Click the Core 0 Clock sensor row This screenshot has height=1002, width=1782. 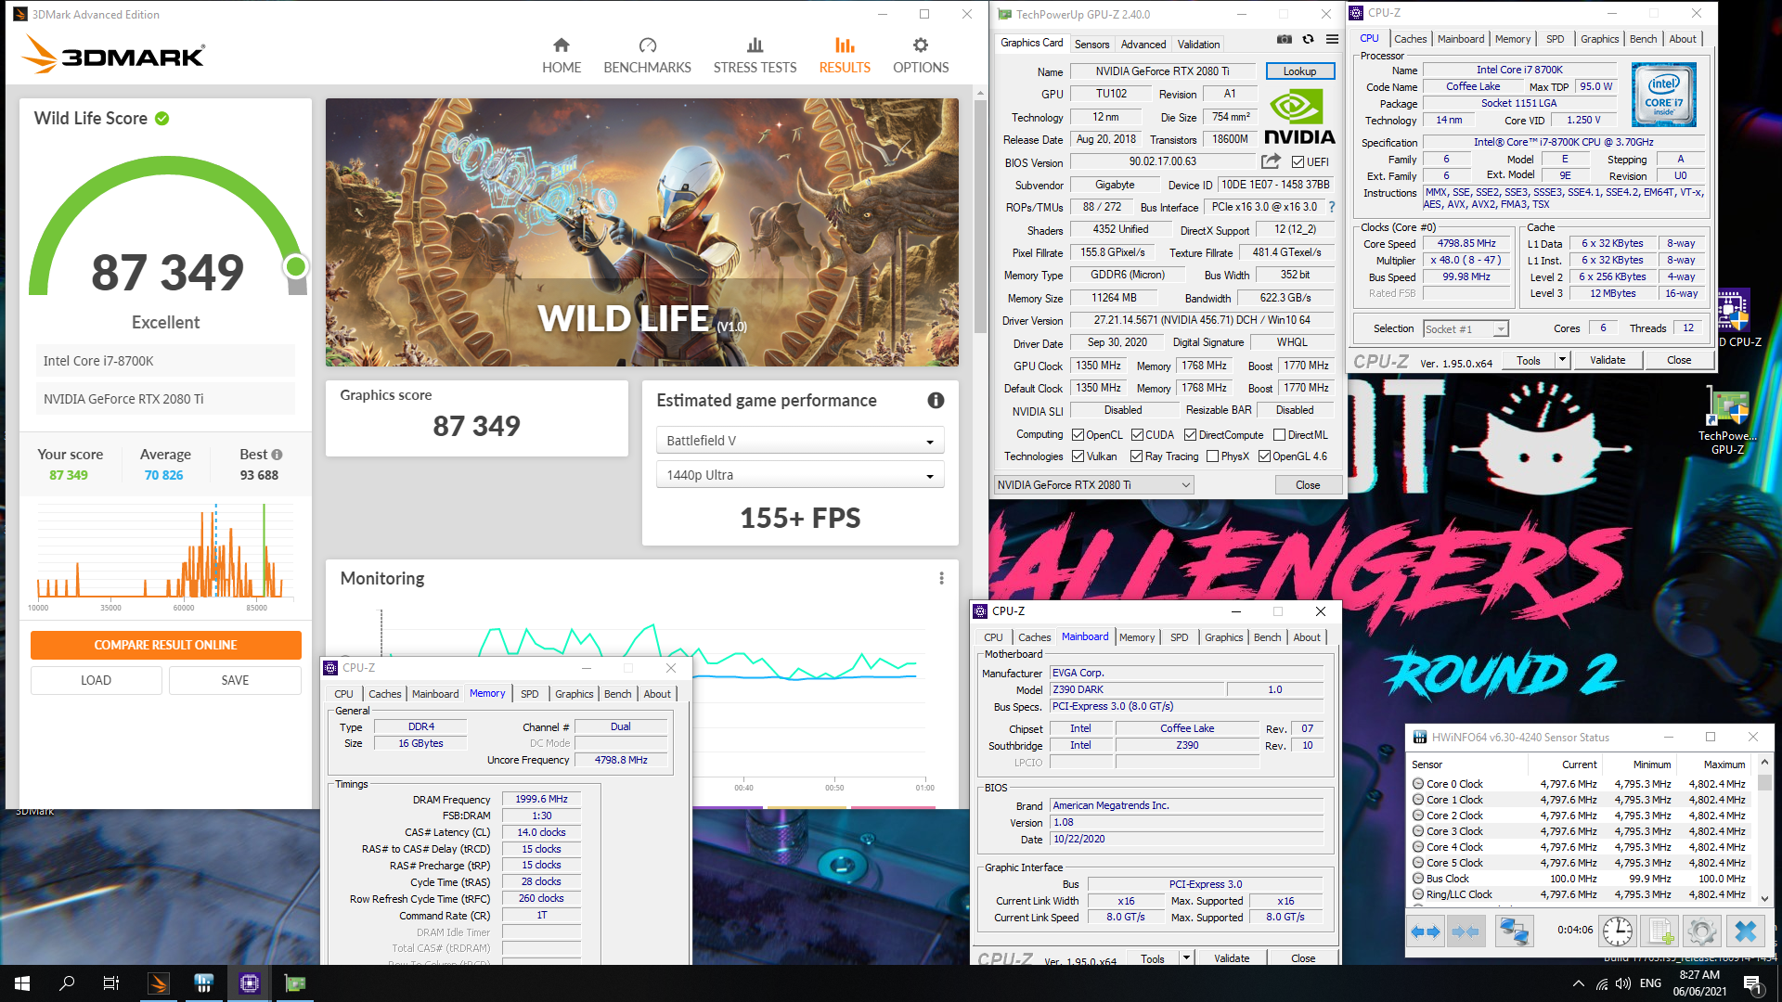(x=1579, y=783)
